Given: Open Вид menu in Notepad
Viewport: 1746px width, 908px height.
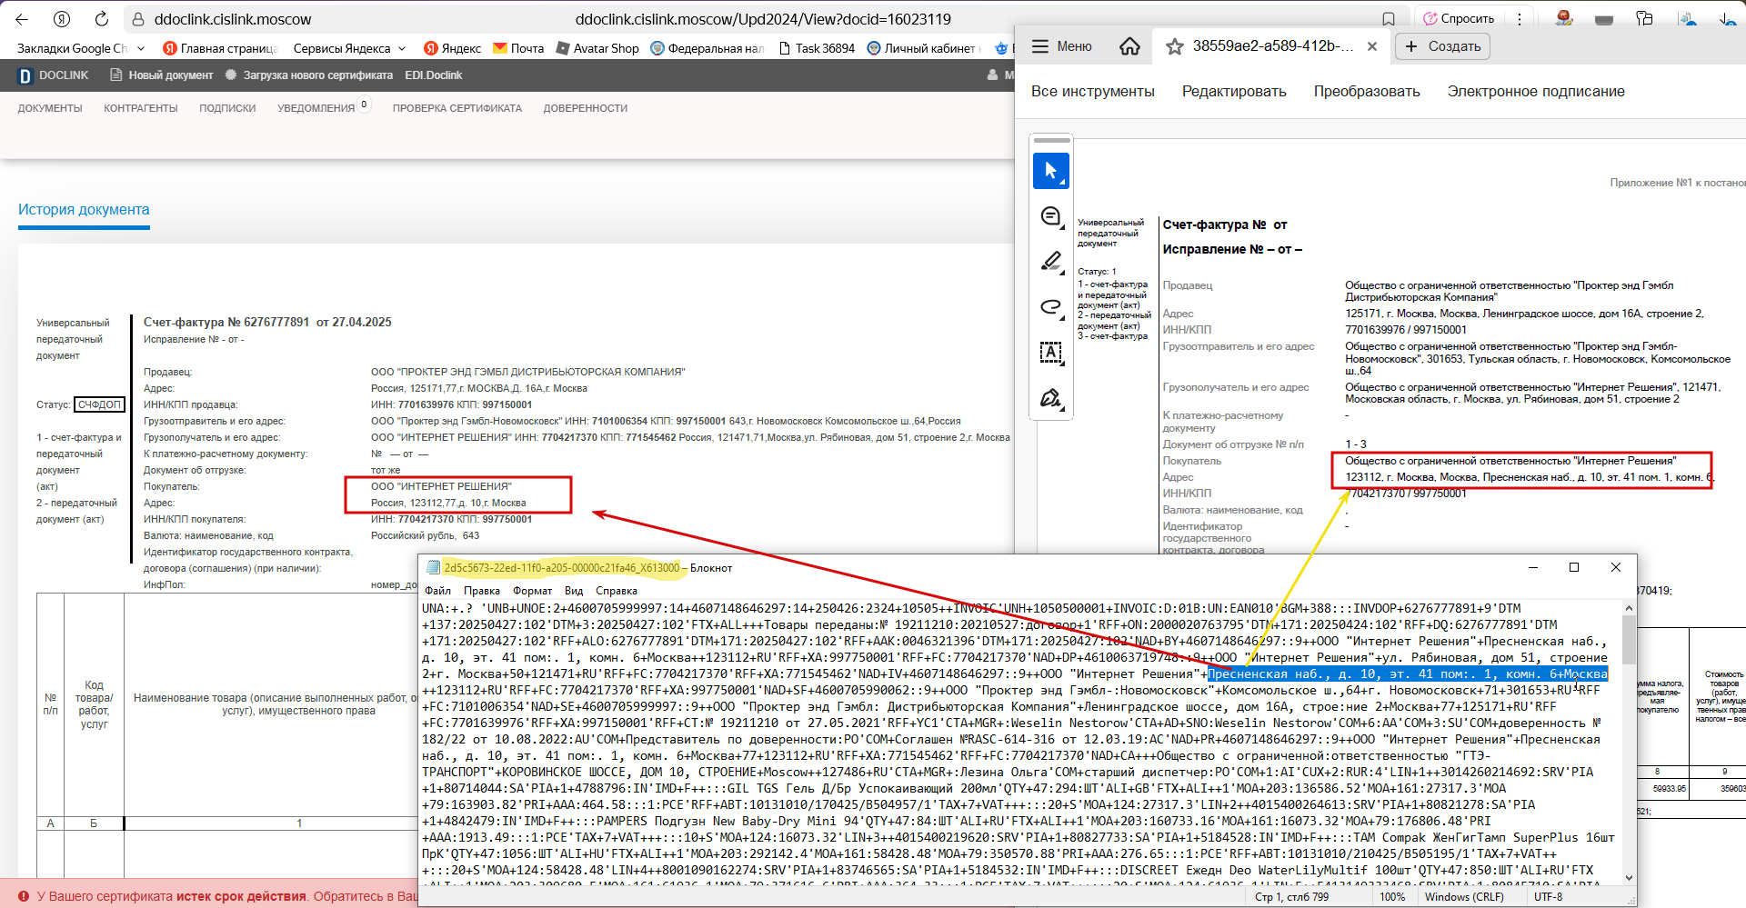Looking at the screenshot, I should 574,591.
